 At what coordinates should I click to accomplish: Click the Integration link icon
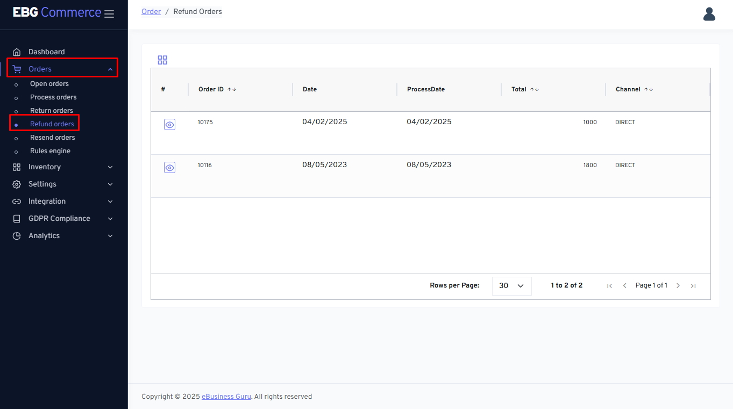17,202
